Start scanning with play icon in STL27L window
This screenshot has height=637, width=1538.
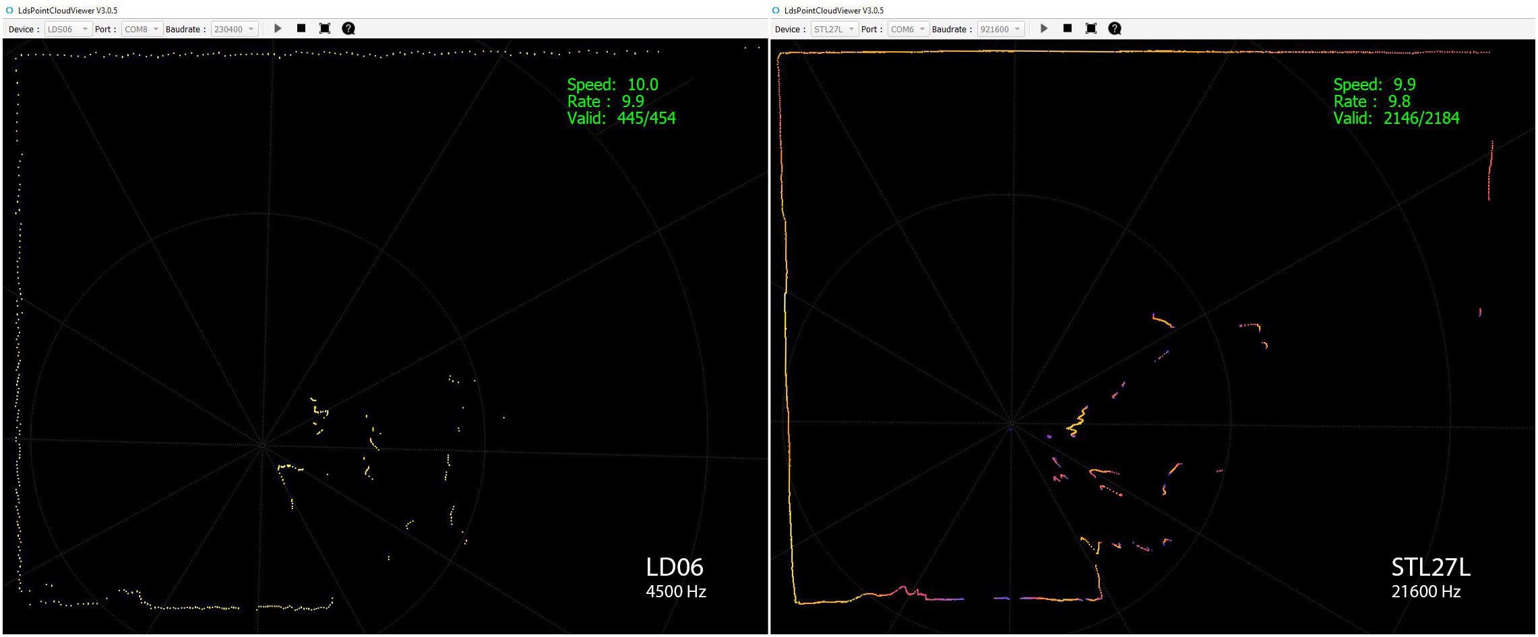(1044, 28)
